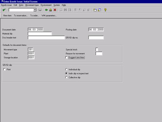Image resolution: width=162 pixels, height=122 pixels.
Task: Click the Posting date label
Action: (x=71, y=30)
